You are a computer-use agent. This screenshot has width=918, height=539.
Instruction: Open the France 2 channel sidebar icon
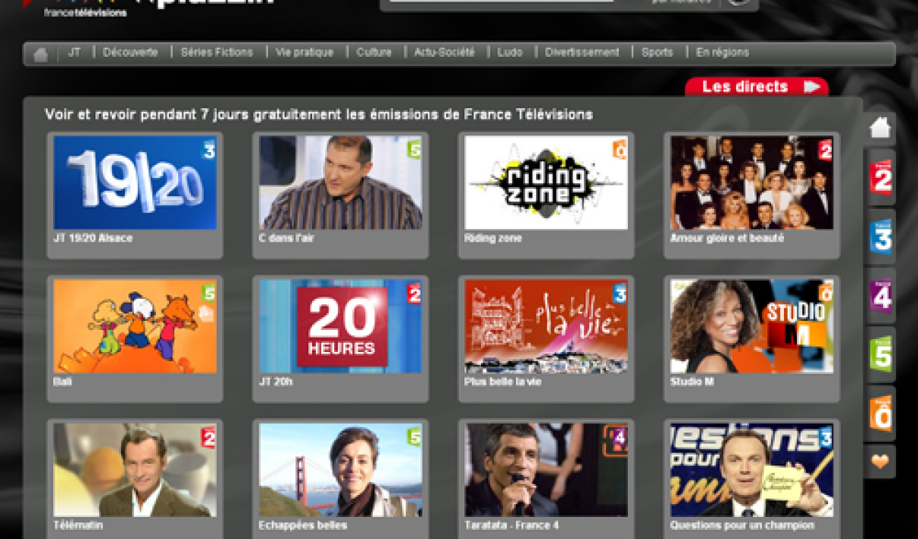(x=880, y=178)
